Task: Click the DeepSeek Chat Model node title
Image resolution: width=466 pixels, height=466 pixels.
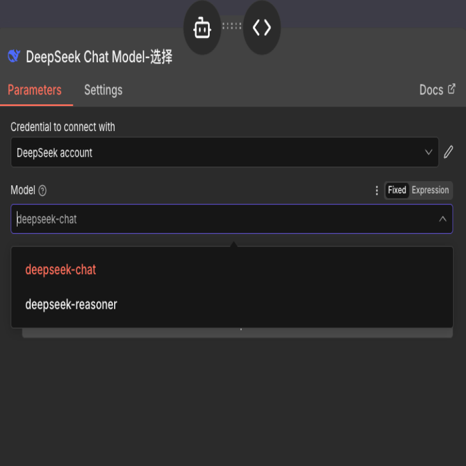Action: coord(99,57)
